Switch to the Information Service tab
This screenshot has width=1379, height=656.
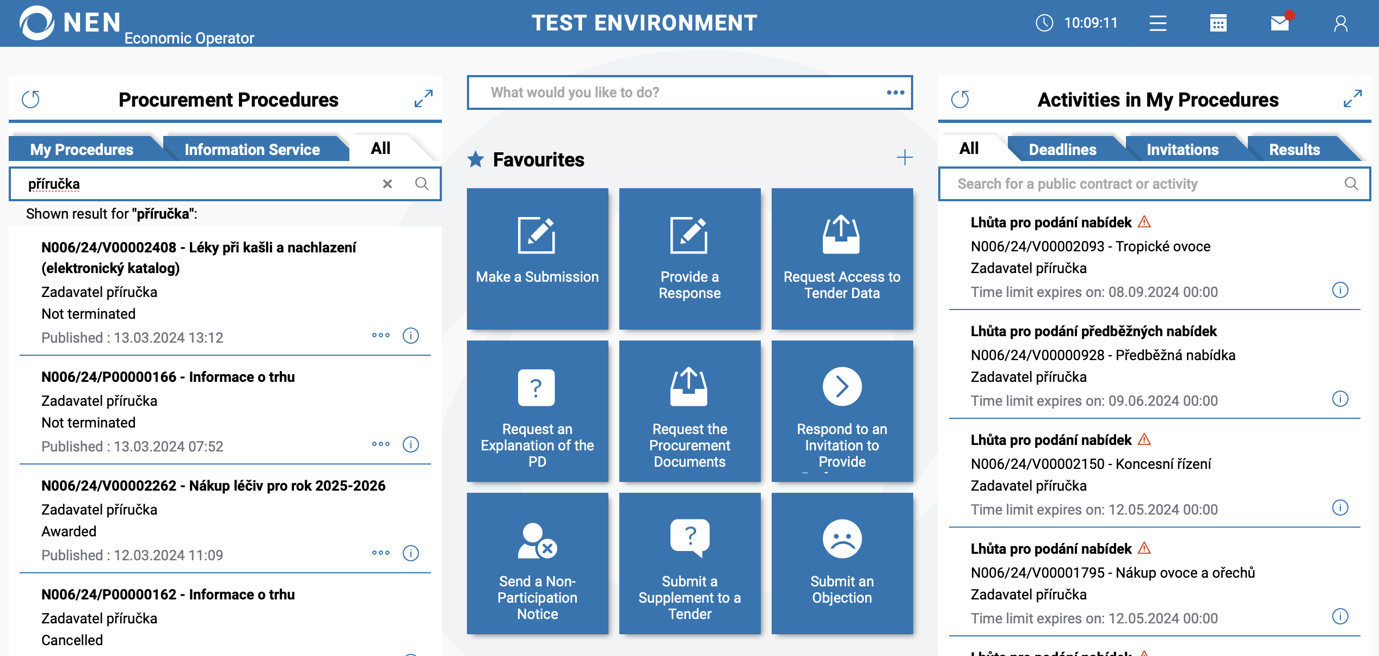coord(252,150)
